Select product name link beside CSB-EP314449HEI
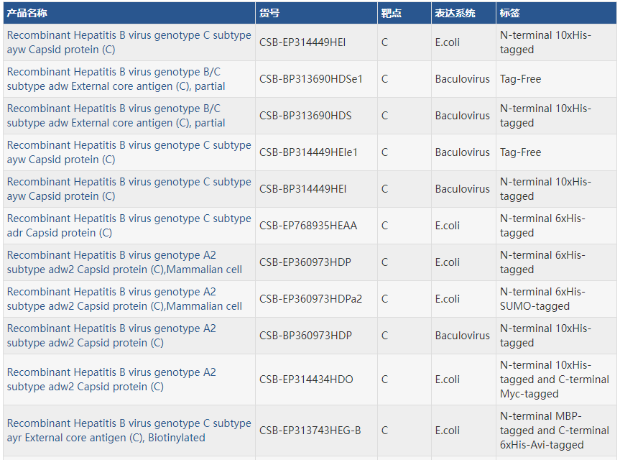This screenshot has width=620, height=460. pos(129,42)
